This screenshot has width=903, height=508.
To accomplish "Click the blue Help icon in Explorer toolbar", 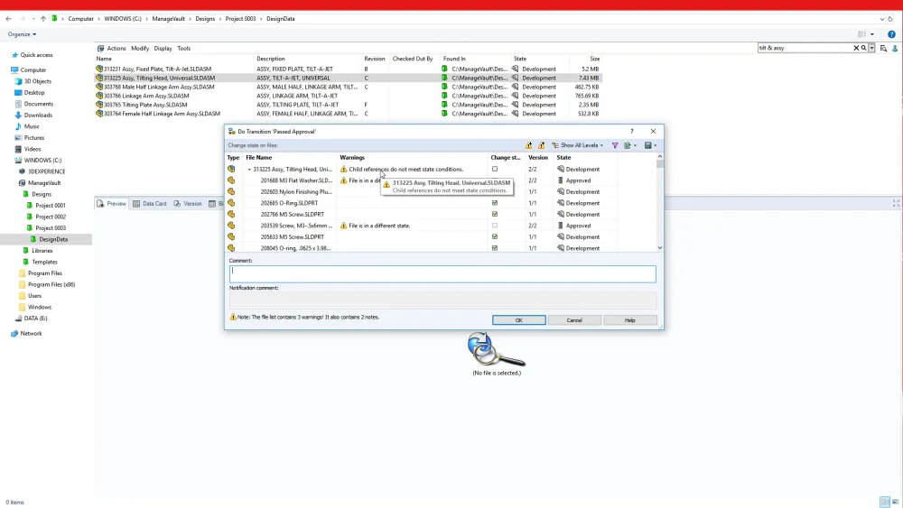I will coord(891,34).
